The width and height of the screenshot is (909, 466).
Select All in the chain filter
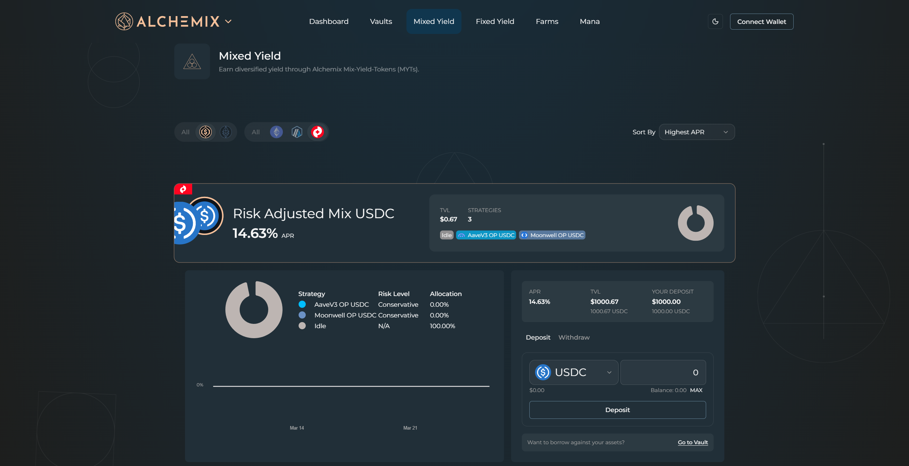[x=255, y=132]
